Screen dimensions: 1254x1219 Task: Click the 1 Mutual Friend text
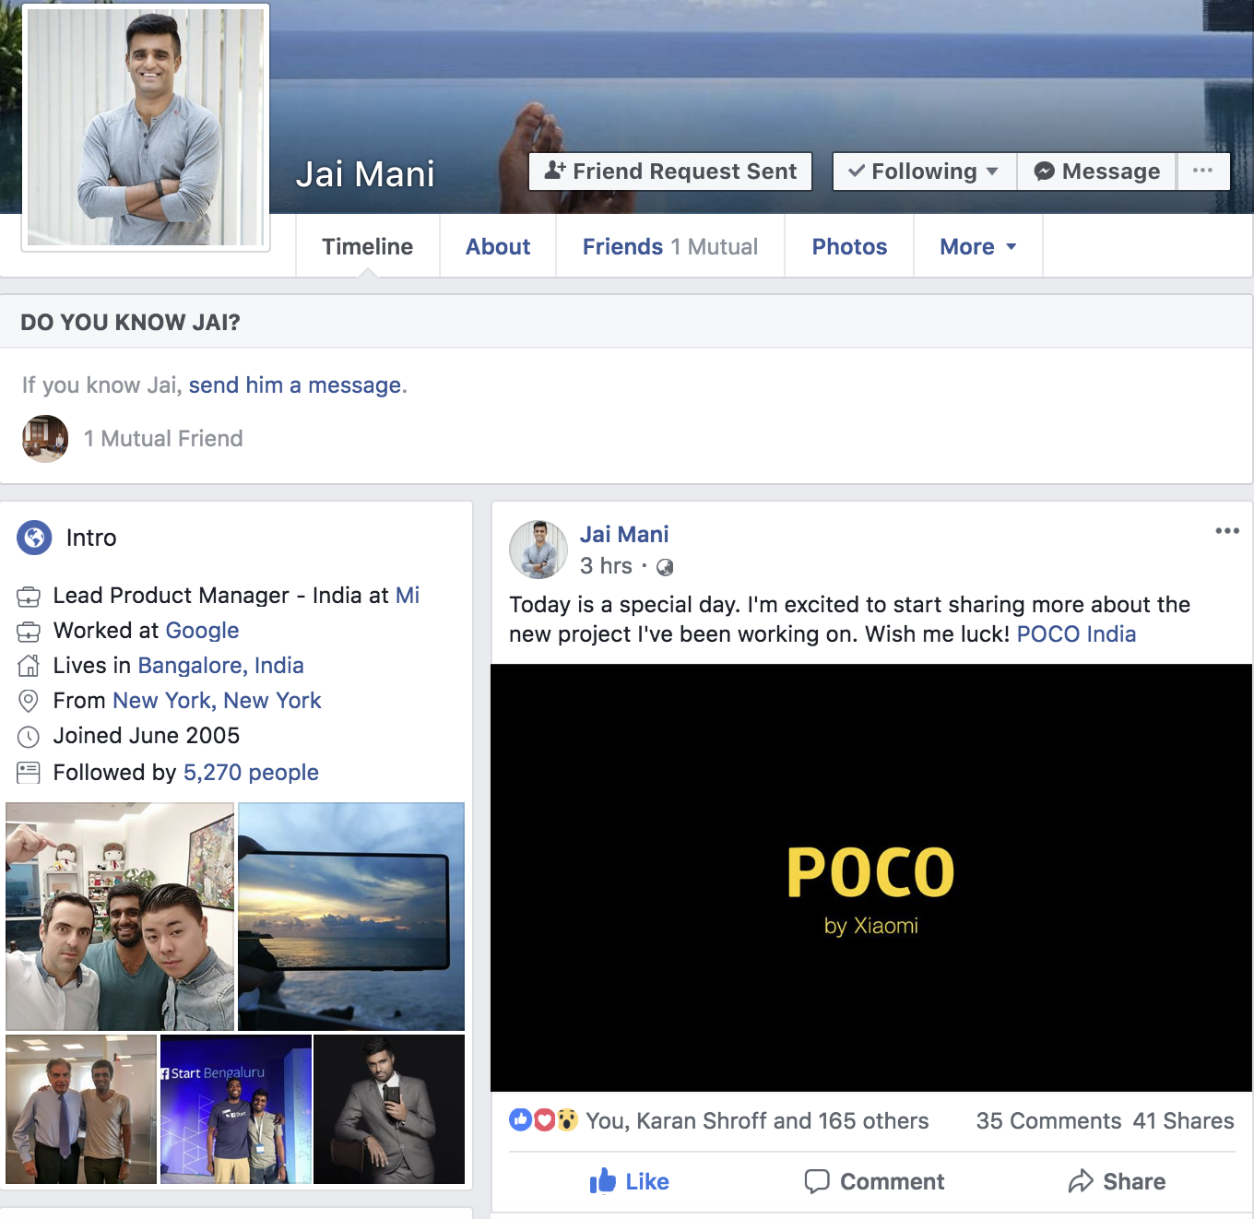(x=163, y=438)
